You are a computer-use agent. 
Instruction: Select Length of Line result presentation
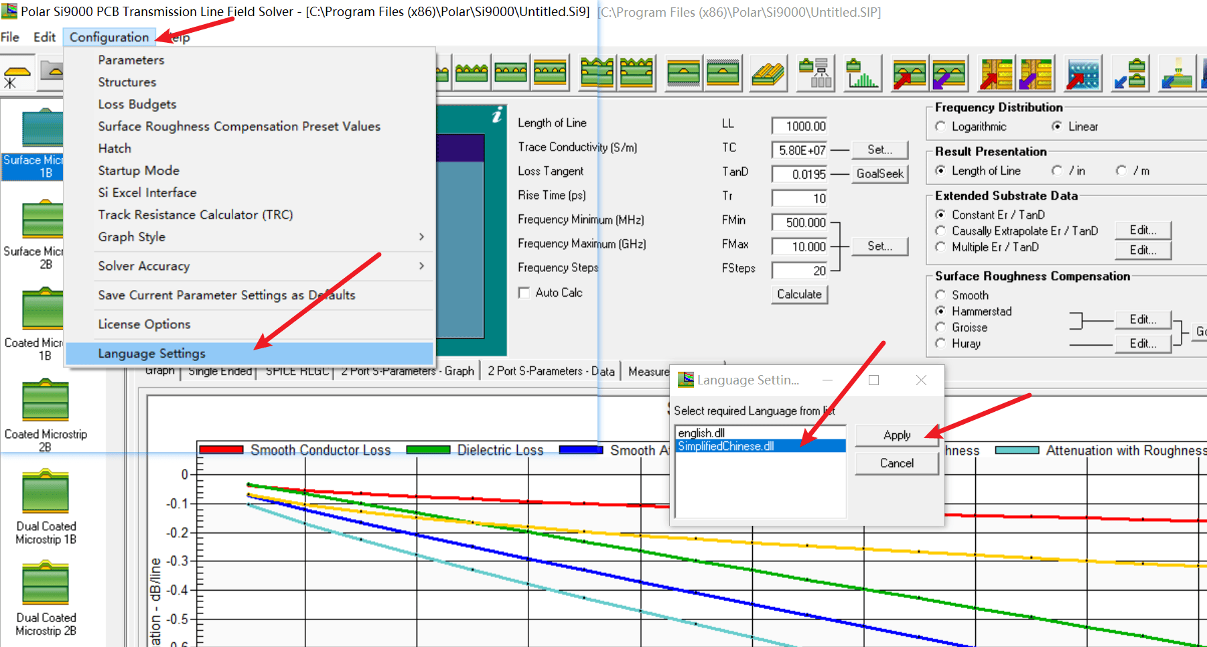(x=940, y=171)
